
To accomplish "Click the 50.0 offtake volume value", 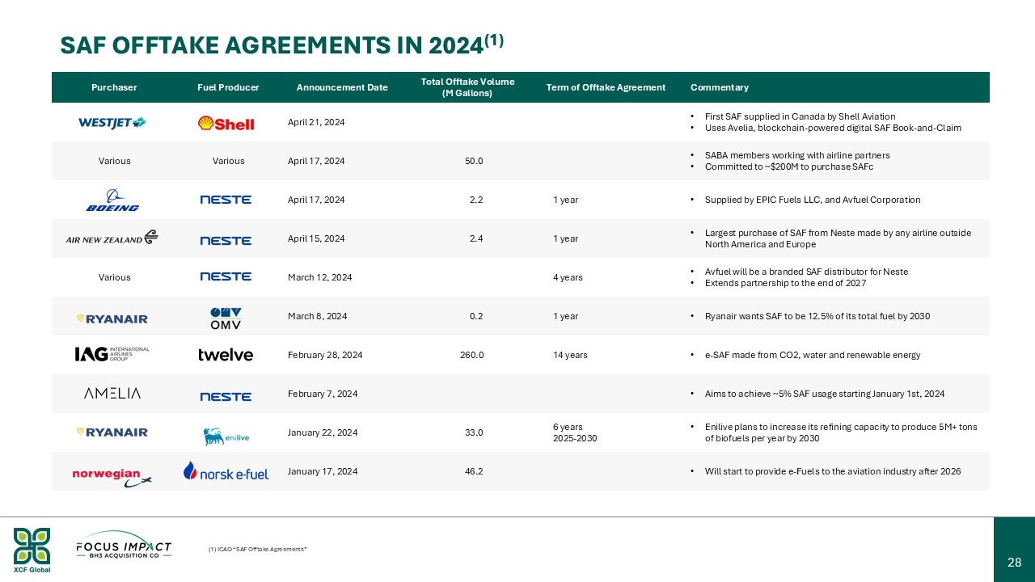I will 474,161.
